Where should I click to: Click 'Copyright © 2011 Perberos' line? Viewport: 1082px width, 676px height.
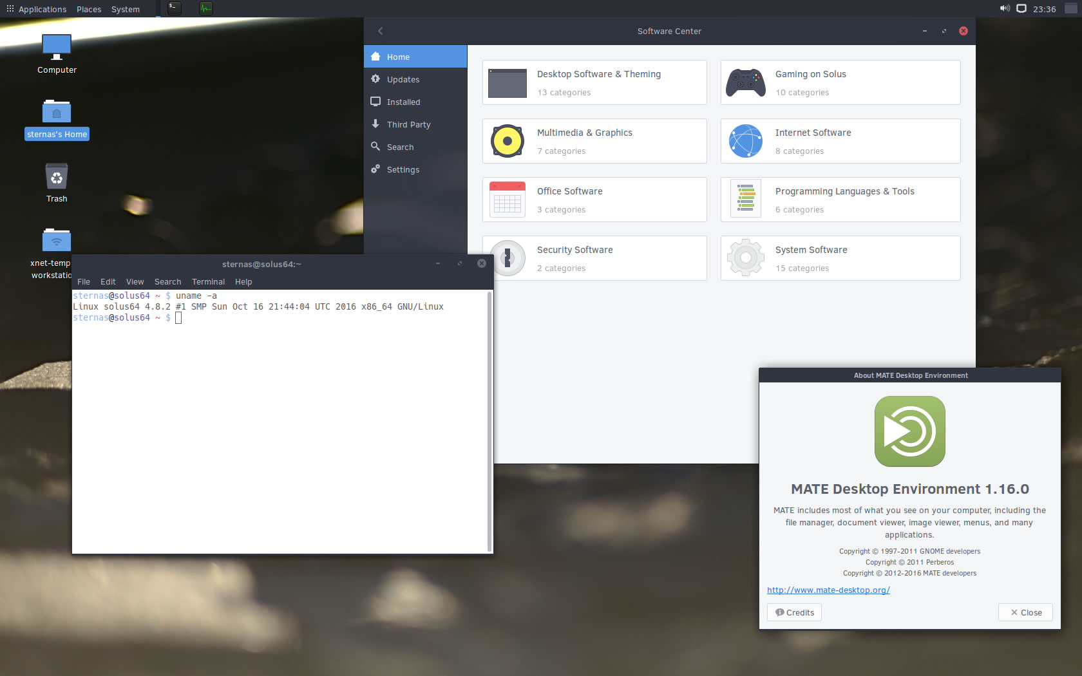click(909, 562)
